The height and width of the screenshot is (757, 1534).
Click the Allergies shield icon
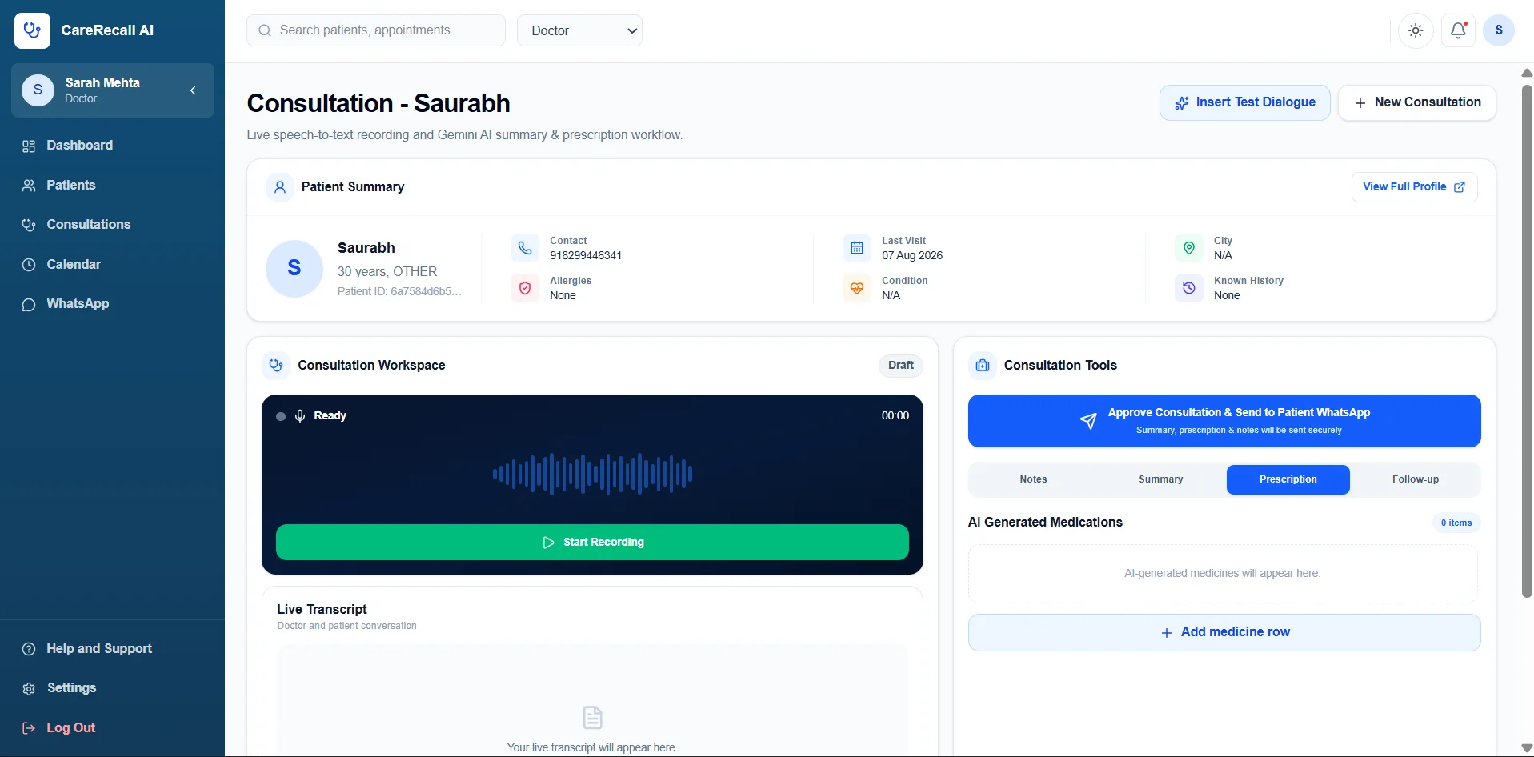[x=525, y=288]
